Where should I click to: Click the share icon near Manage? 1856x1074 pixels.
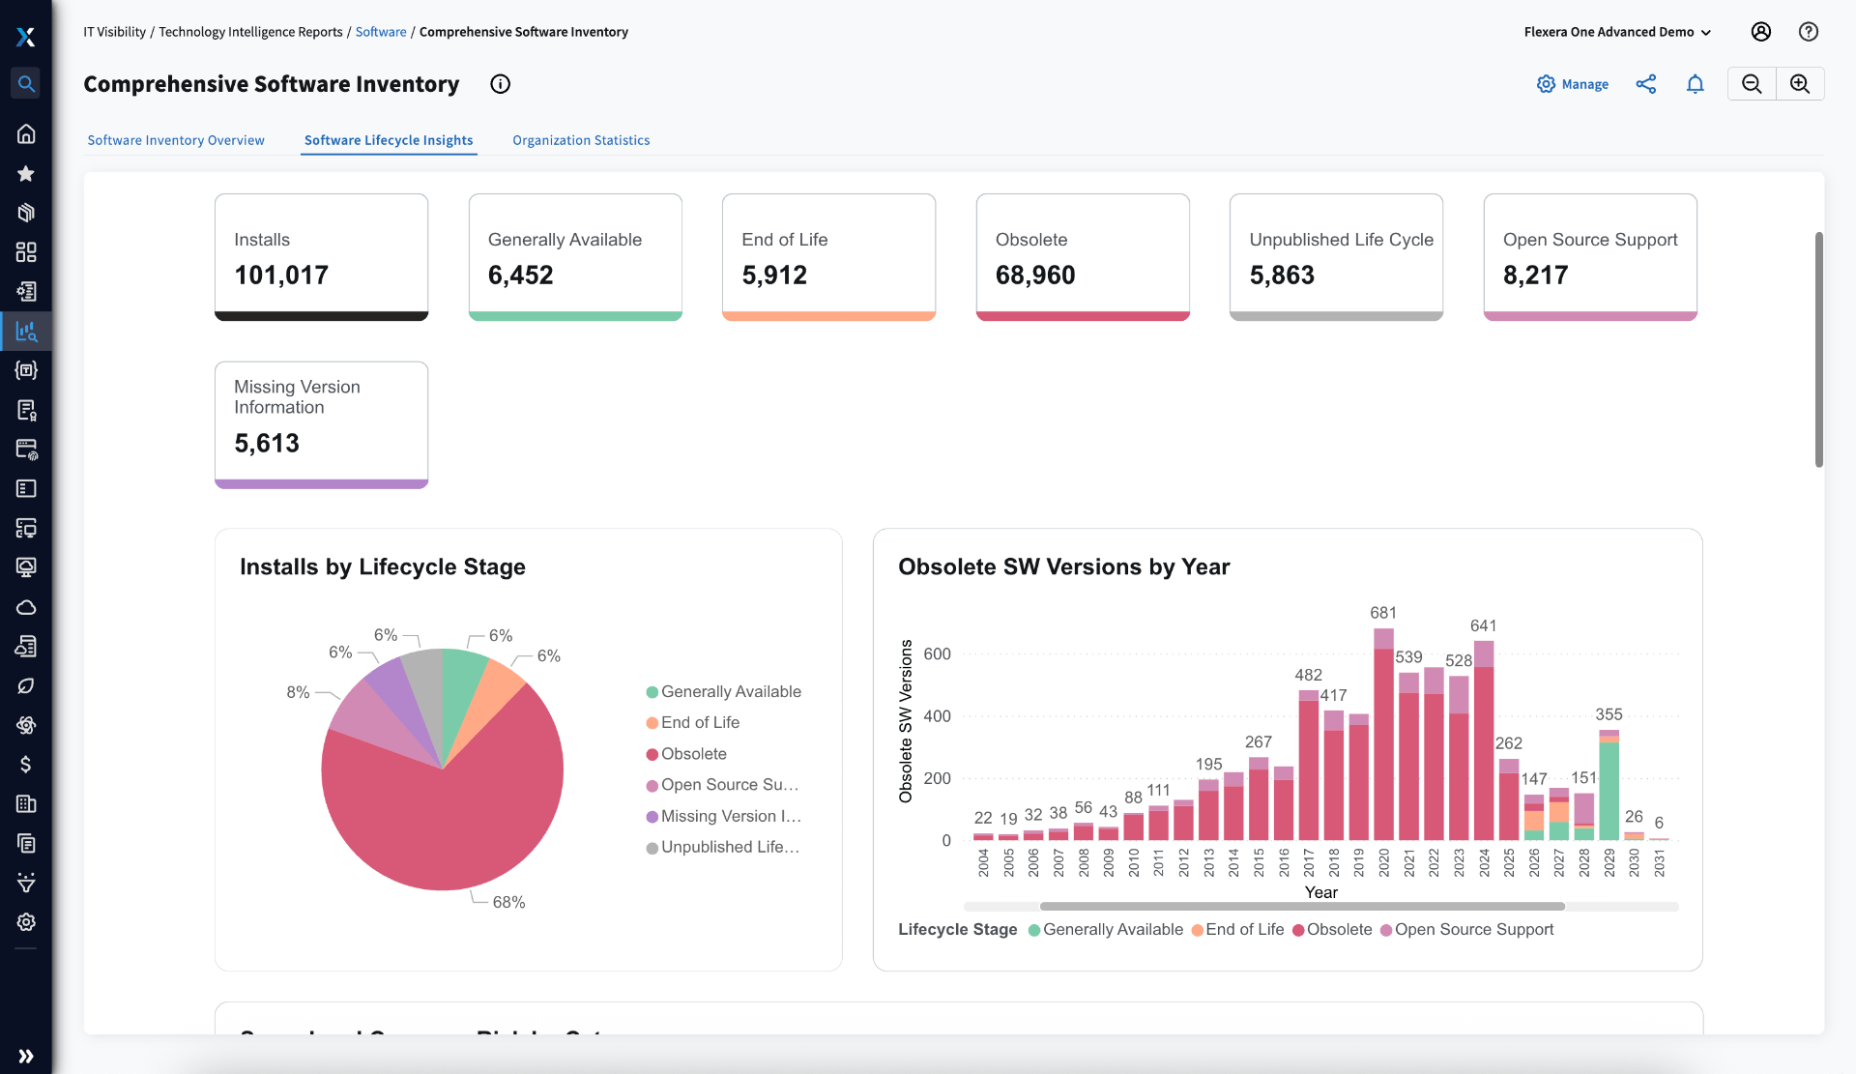(x=1645, y=84)
